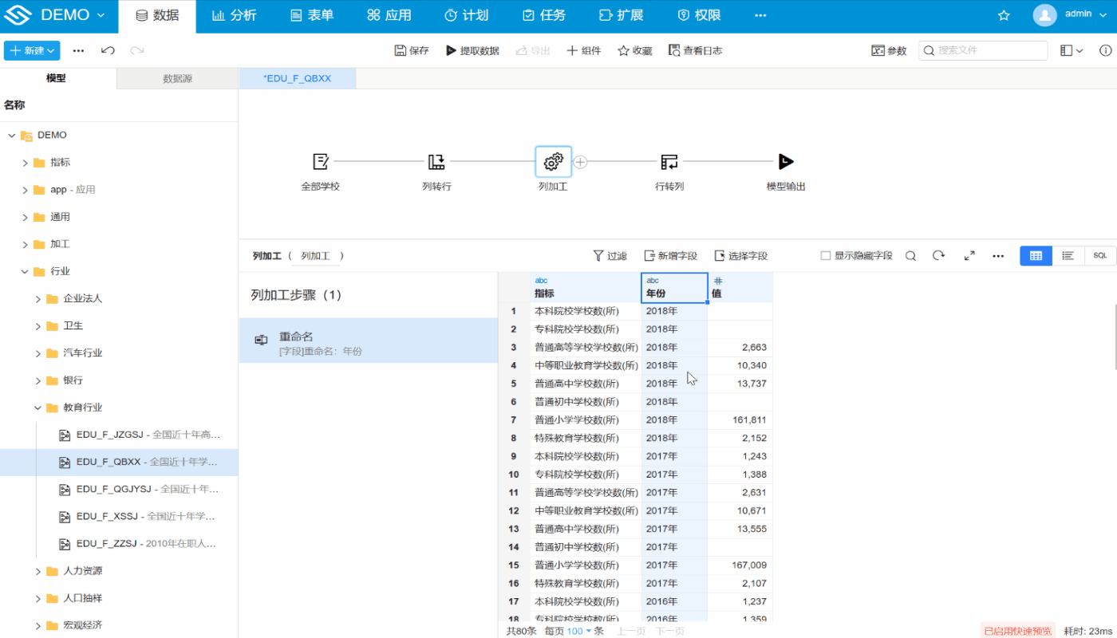Open the 过滤 filter tool
The height and width of the screenshot is (638, 1117).
609,255
